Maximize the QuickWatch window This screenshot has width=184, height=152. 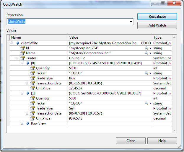coord(163,3)
